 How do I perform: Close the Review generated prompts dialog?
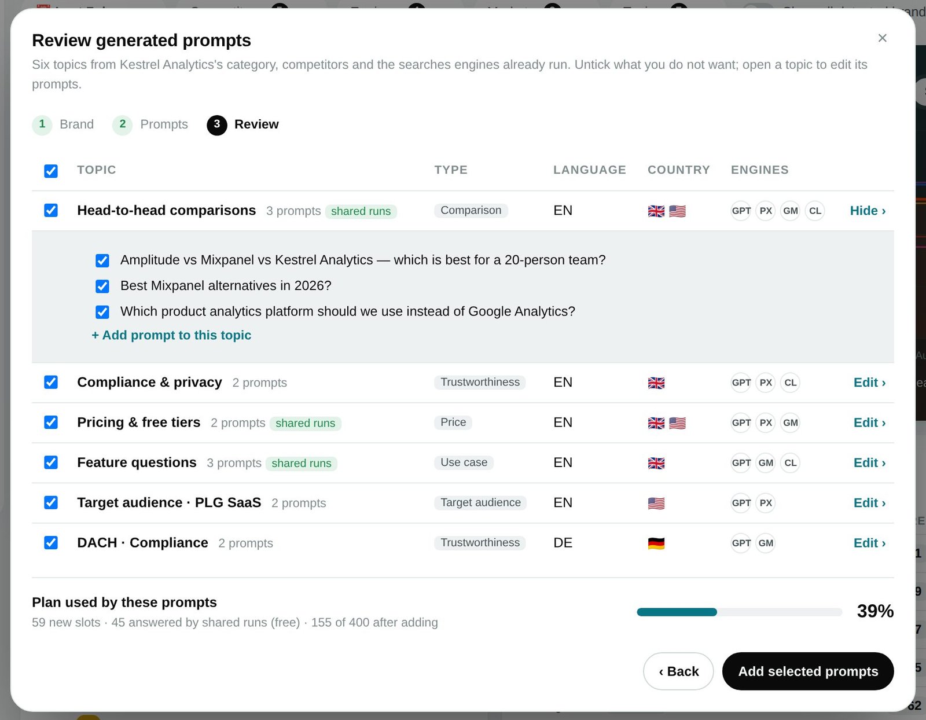882,38
